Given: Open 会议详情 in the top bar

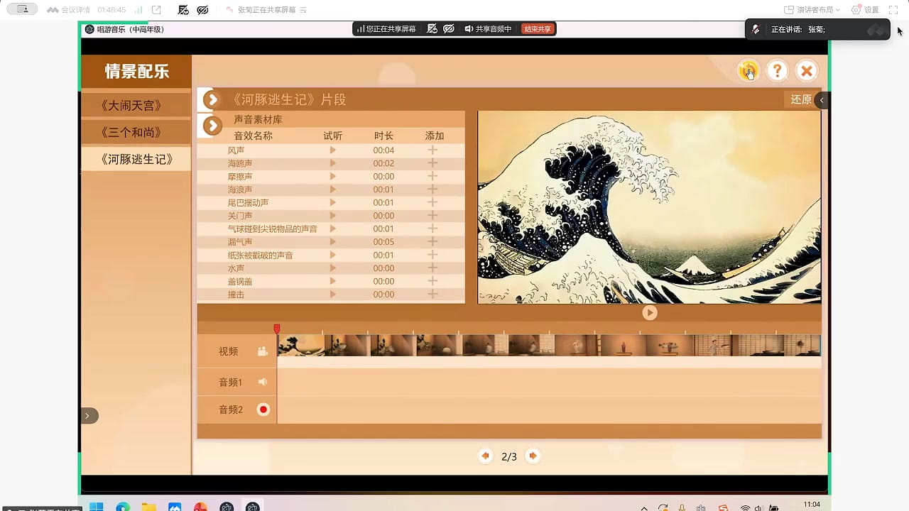Looking at the screenshot, I should (68, 10).
